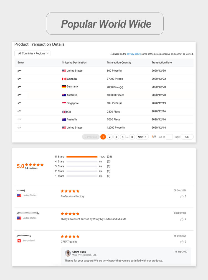
Task: Click the Previous page button
Action: pos(91,137)
